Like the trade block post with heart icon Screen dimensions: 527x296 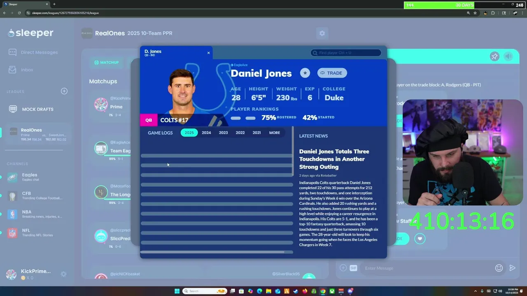click(420, 238)
